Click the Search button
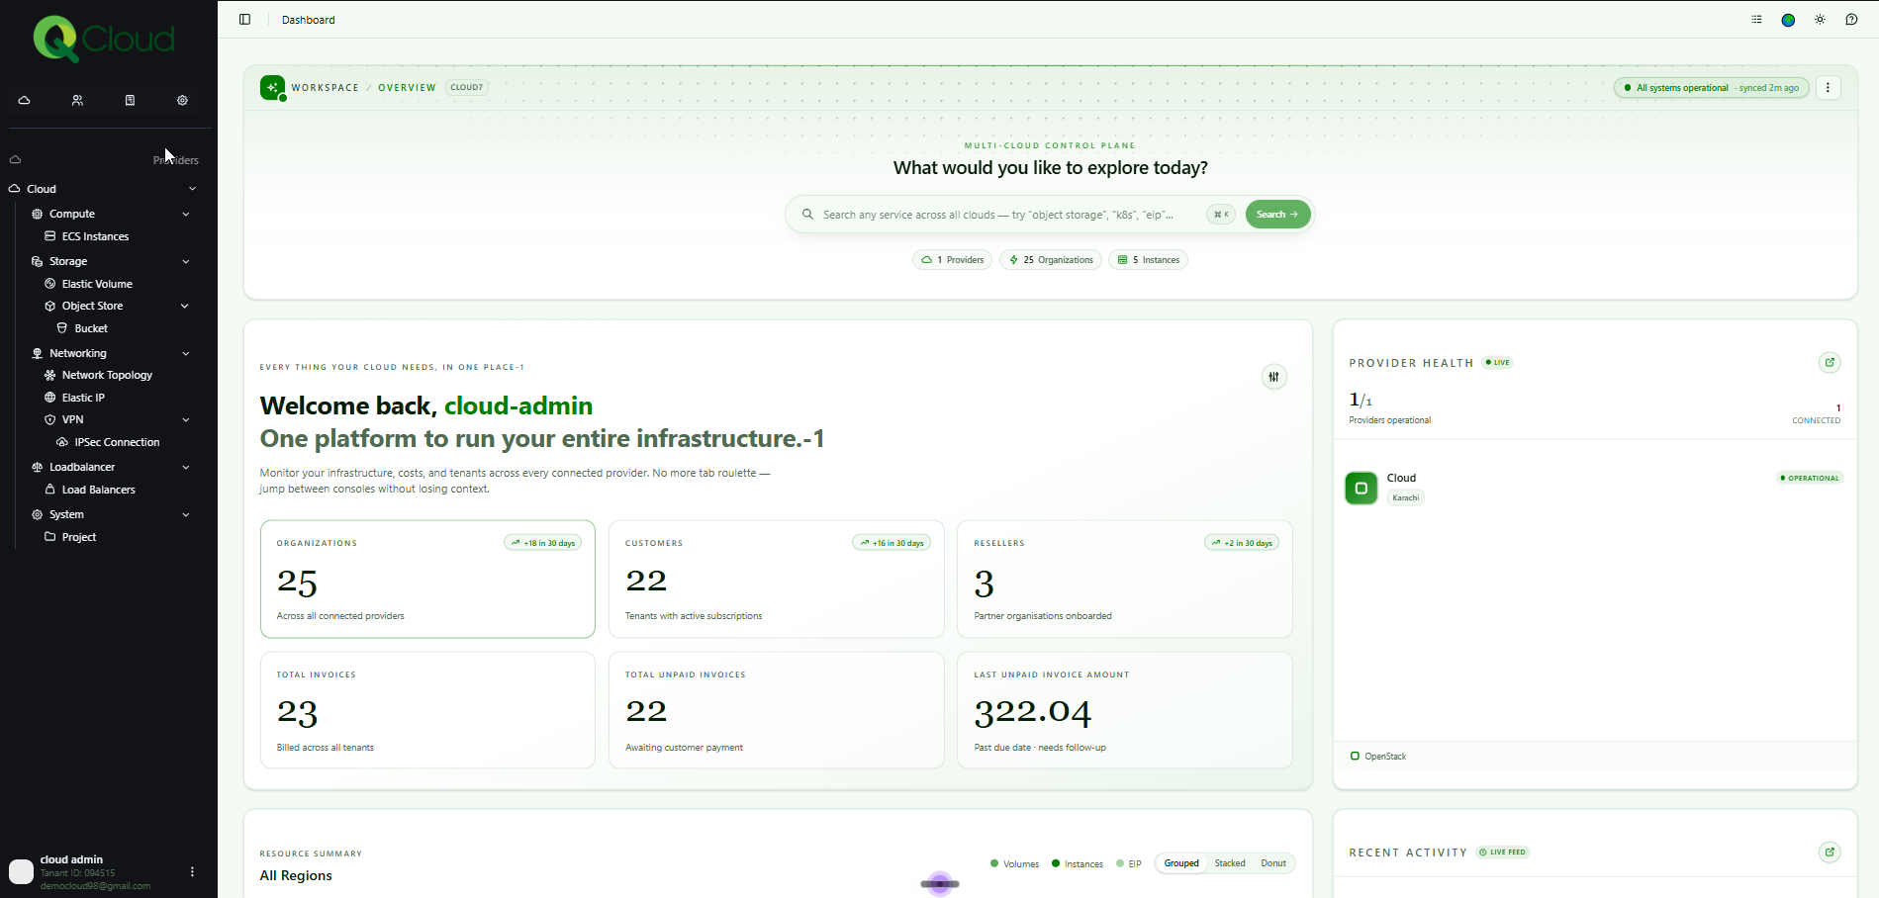 (x=1277, y=214)
